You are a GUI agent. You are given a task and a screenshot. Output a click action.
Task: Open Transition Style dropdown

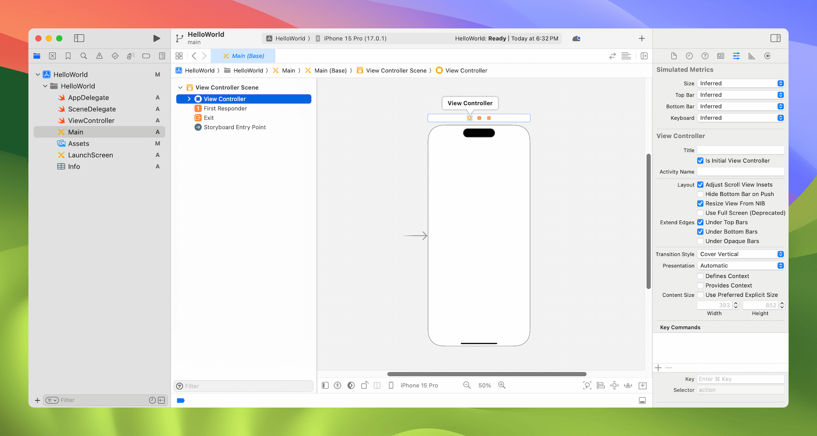pyautogui.click(x=740, y=254)
